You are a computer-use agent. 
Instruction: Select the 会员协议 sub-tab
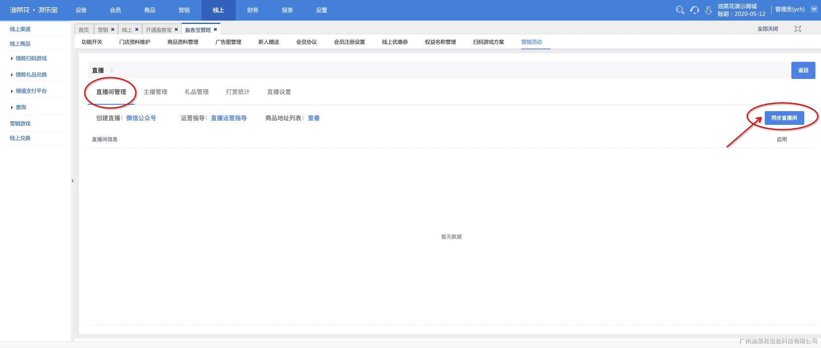click(x=307, y=42)
